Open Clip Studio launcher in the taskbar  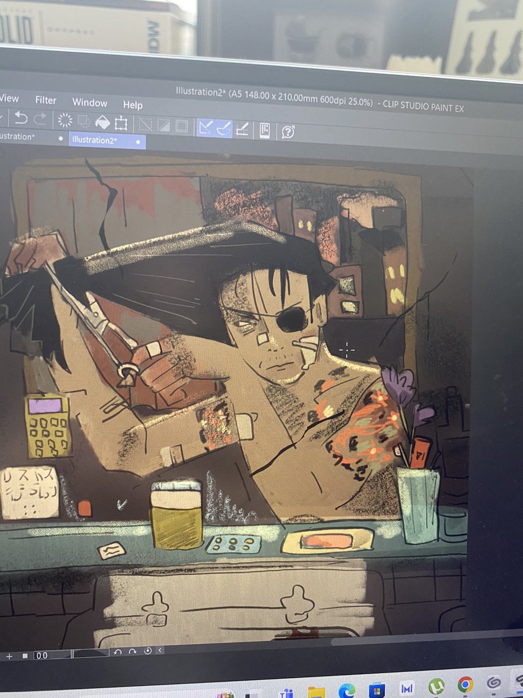(494, 682)
